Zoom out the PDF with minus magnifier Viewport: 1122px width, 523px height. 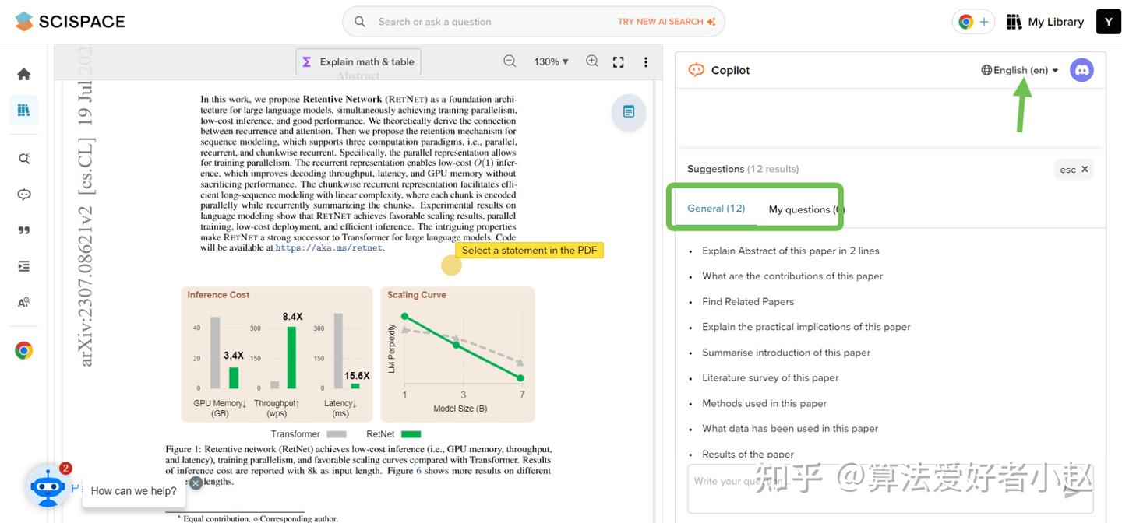point(510,61)
